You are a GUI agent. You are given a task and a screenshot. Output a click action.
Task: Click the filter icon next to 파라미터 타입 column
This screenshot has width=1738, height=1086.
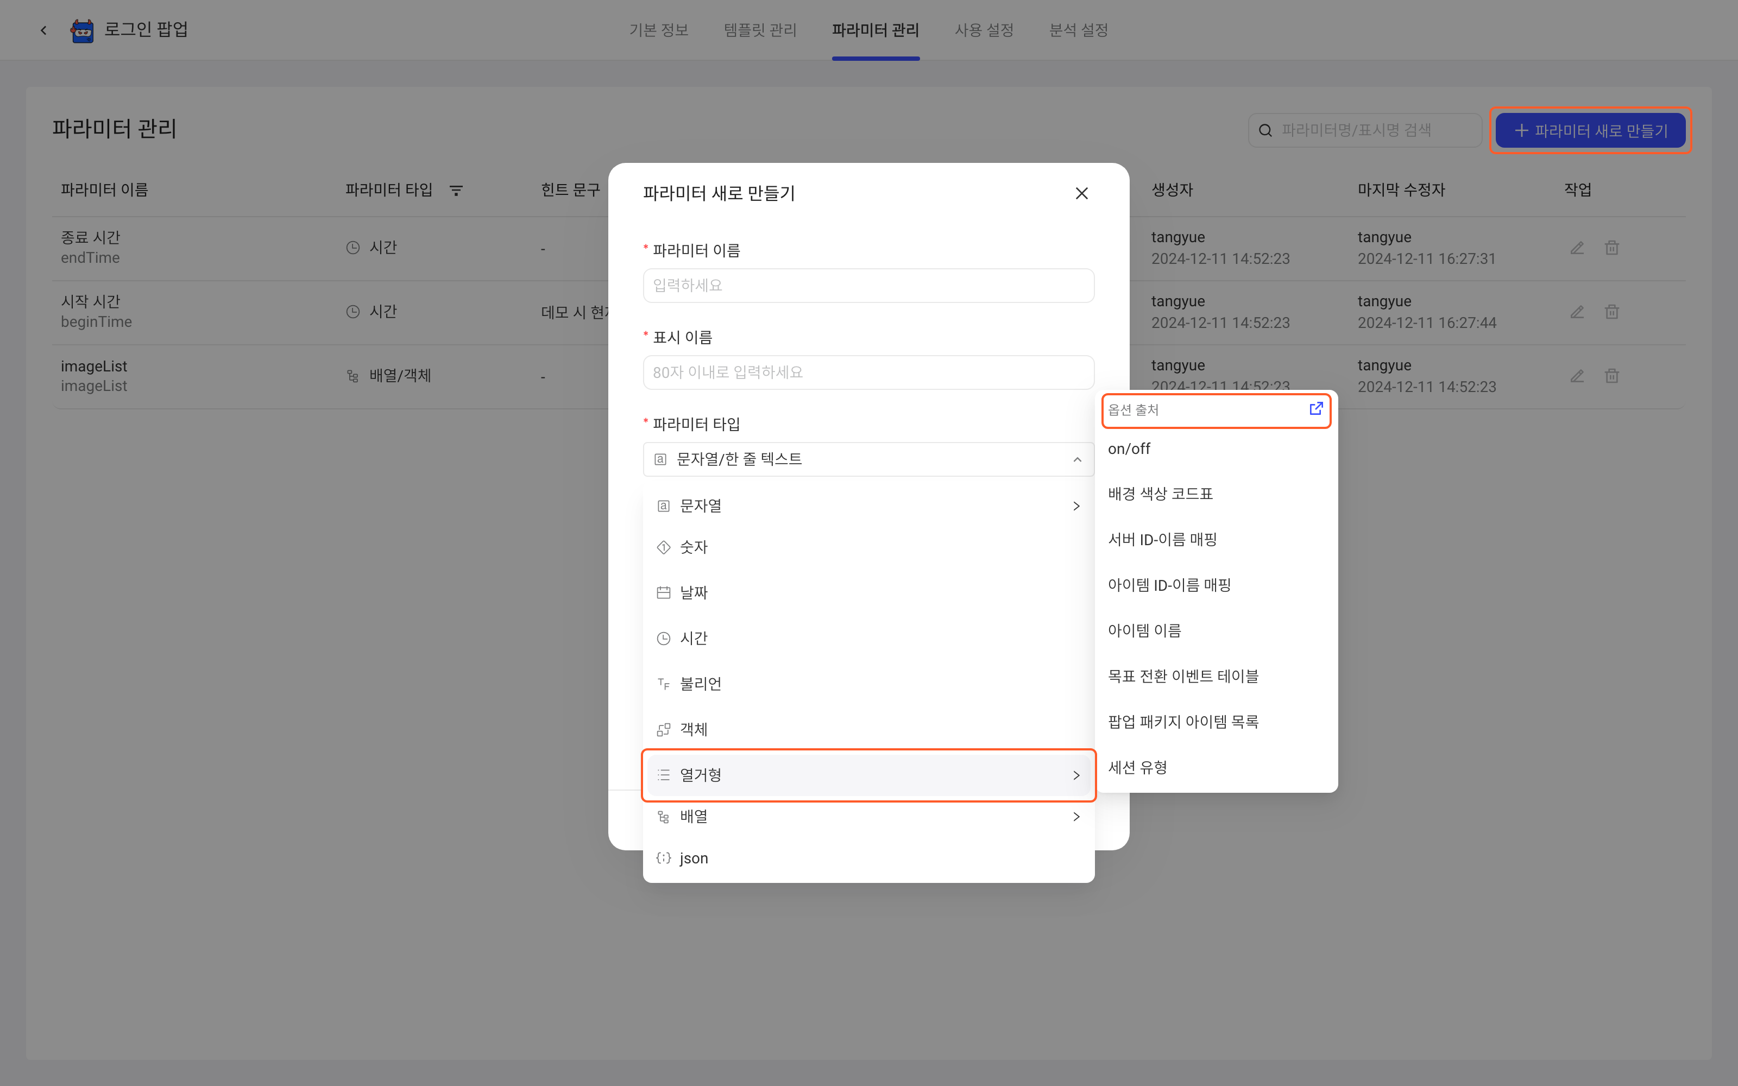tap(456, 191)
